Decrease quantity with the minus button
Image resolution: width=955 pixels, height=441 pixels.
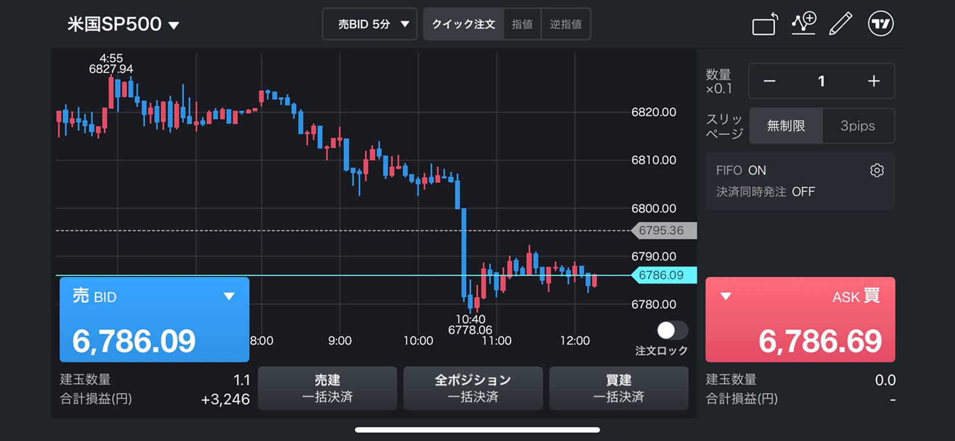click(x=769, y=81)
